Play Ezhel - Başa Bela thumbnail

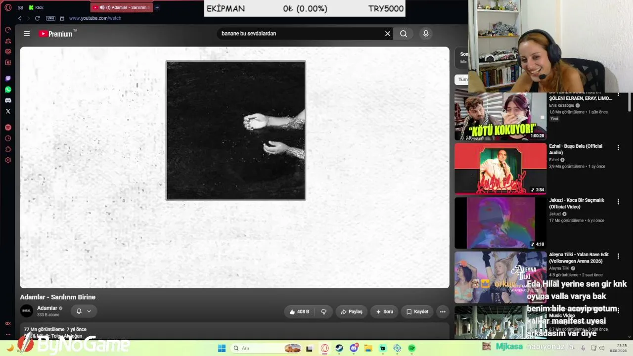500,169
